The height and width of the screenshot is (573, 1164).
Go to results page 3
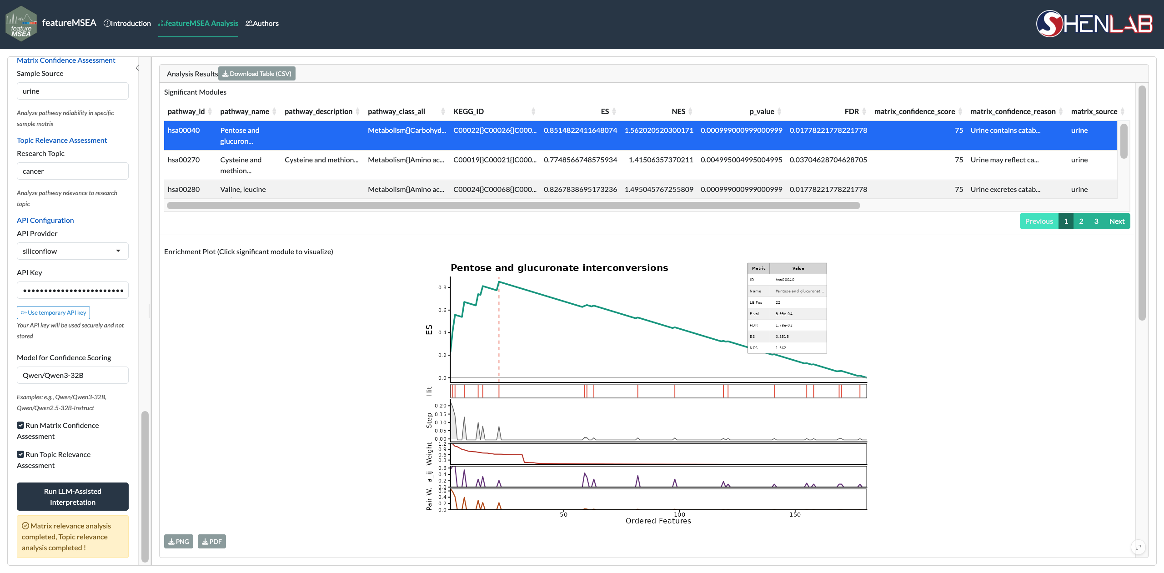pyautogui.click(x=1096, y=221)
